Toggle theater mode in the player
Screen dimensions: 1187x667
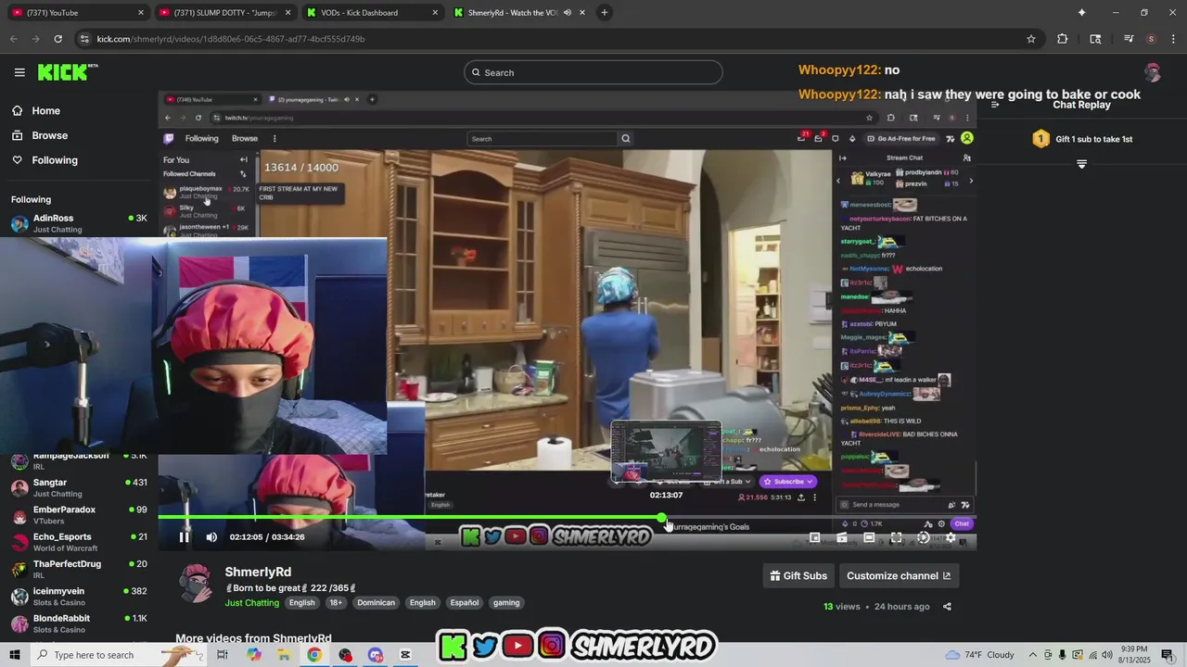click(869, 537)
